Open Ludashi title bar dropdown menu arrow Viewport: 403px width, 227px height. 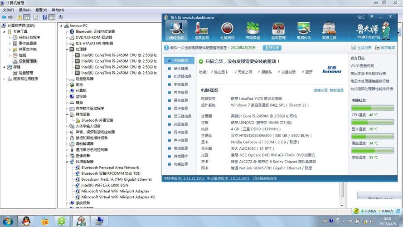coord(372,17)
